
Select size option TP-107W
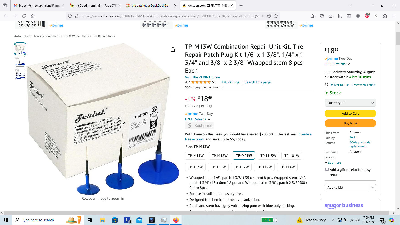241,167
